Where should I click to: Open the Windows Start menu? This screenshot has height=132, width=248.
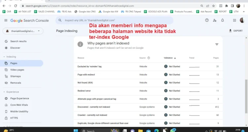(76, 131)
